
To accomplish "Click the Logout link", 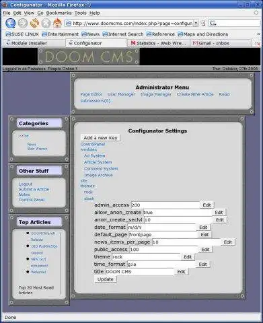I will tap(26, 184).
